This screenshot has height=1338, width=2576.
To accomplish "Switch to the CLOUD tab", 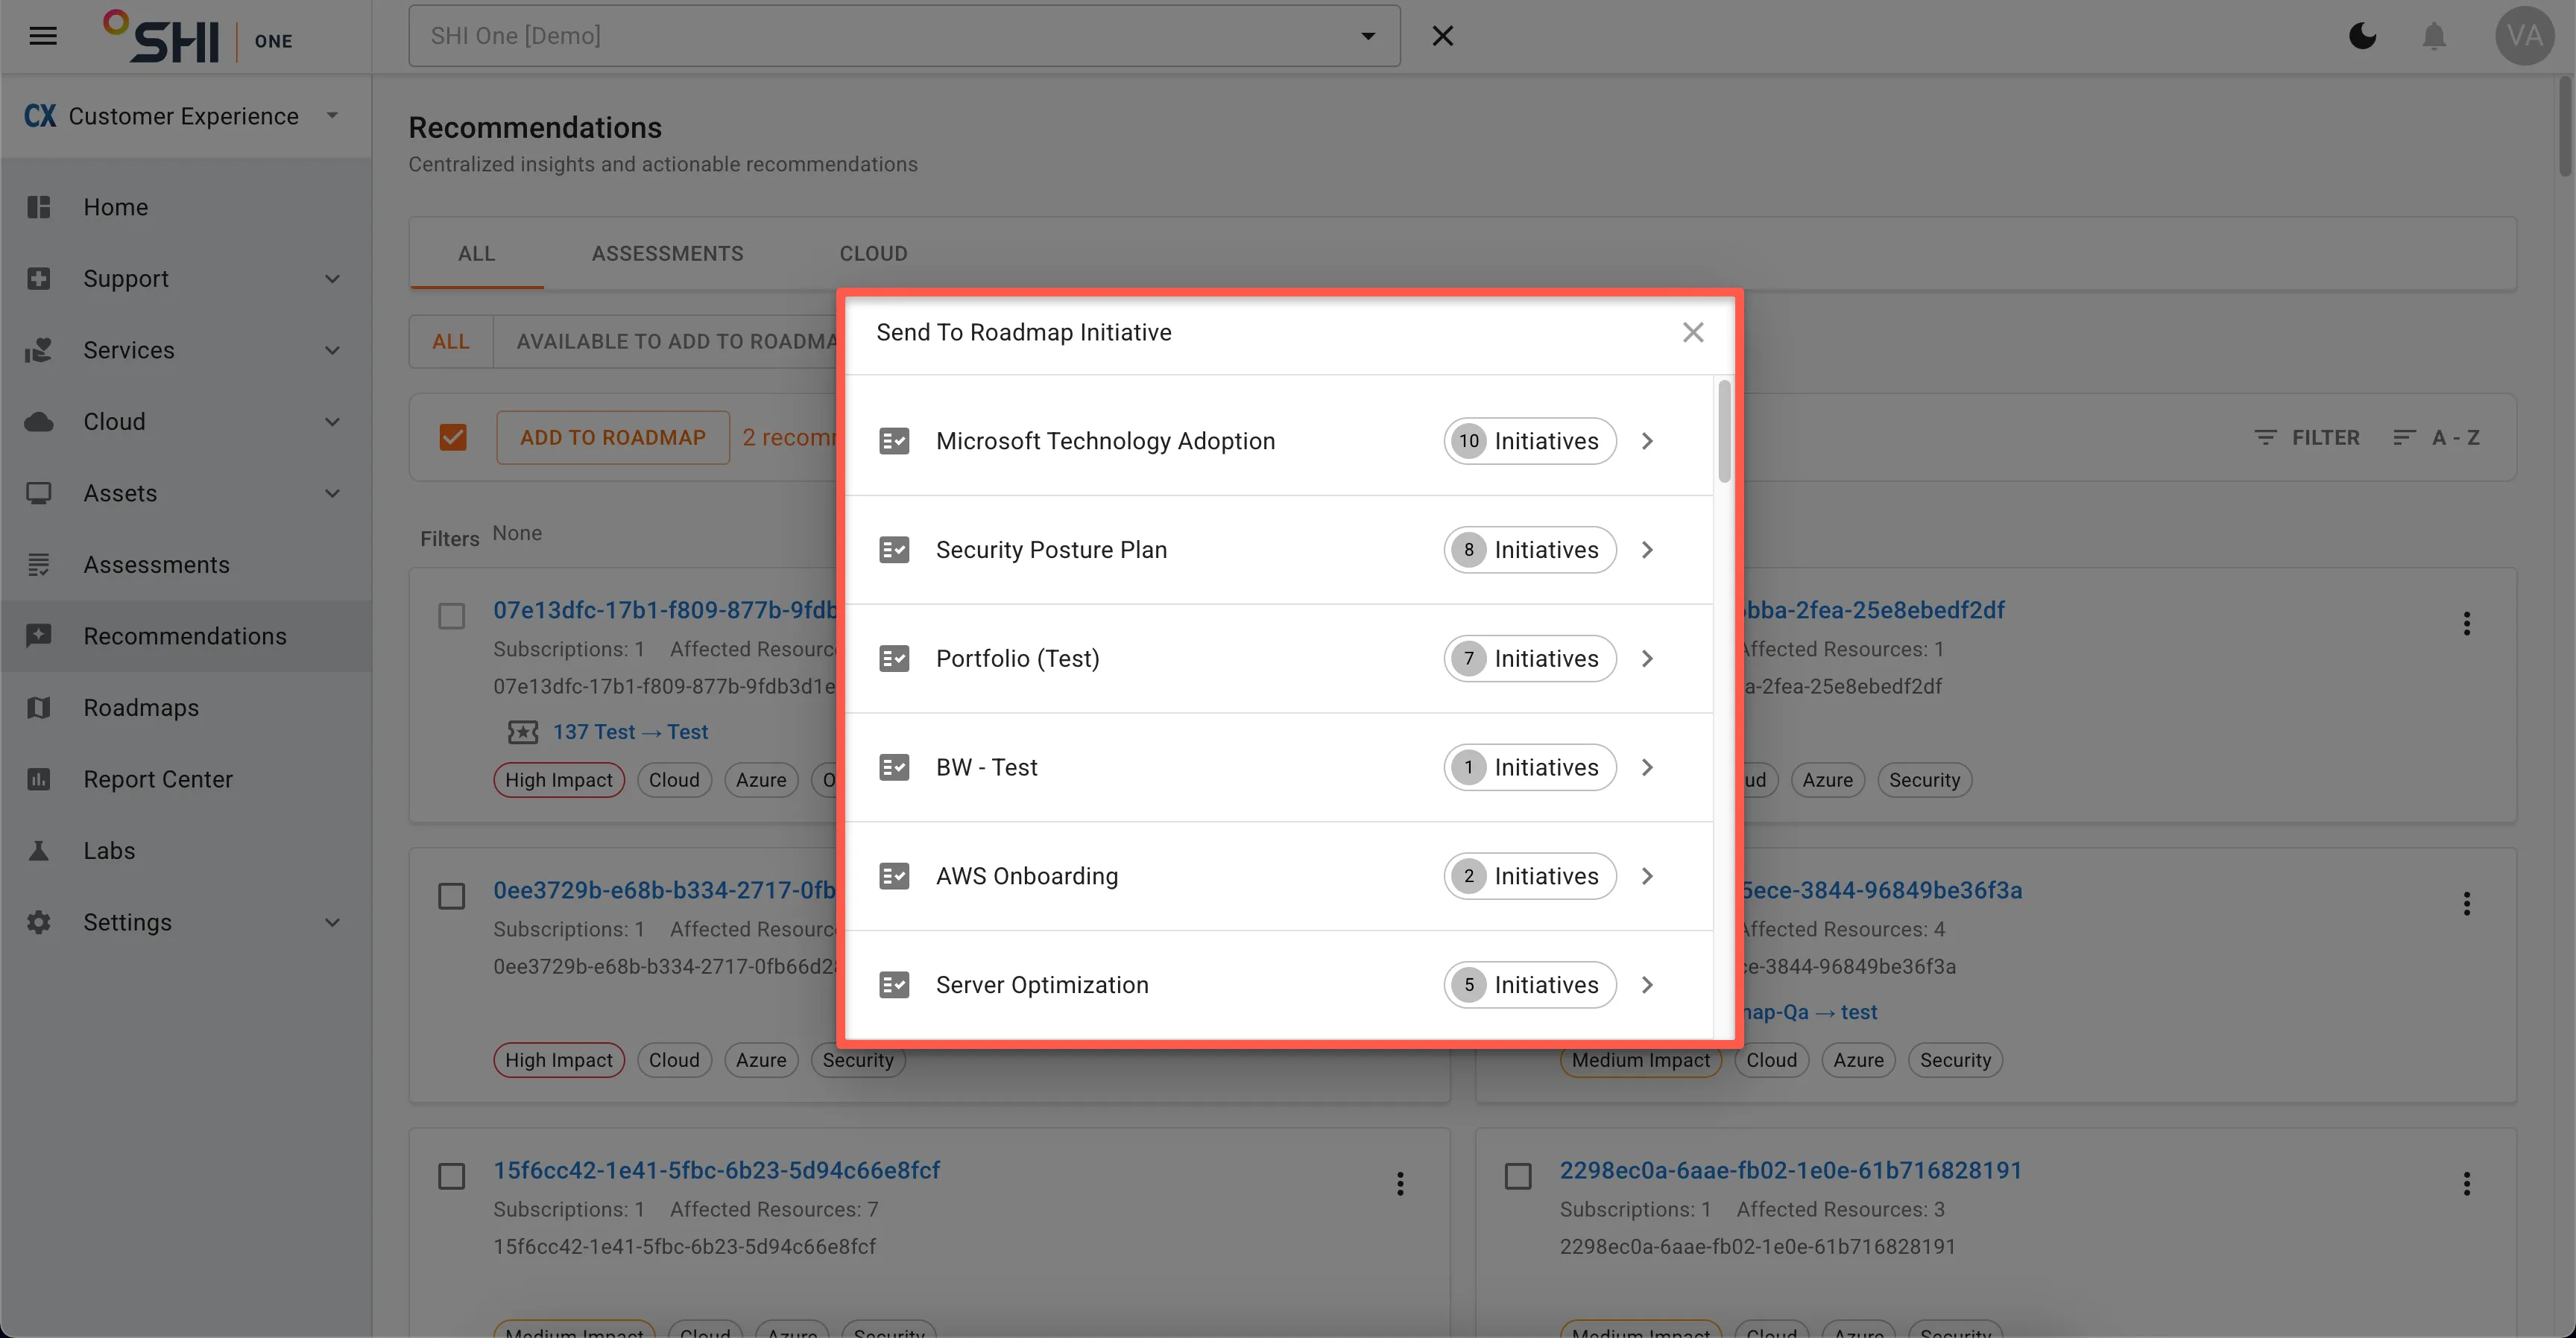I will (873, 254).
